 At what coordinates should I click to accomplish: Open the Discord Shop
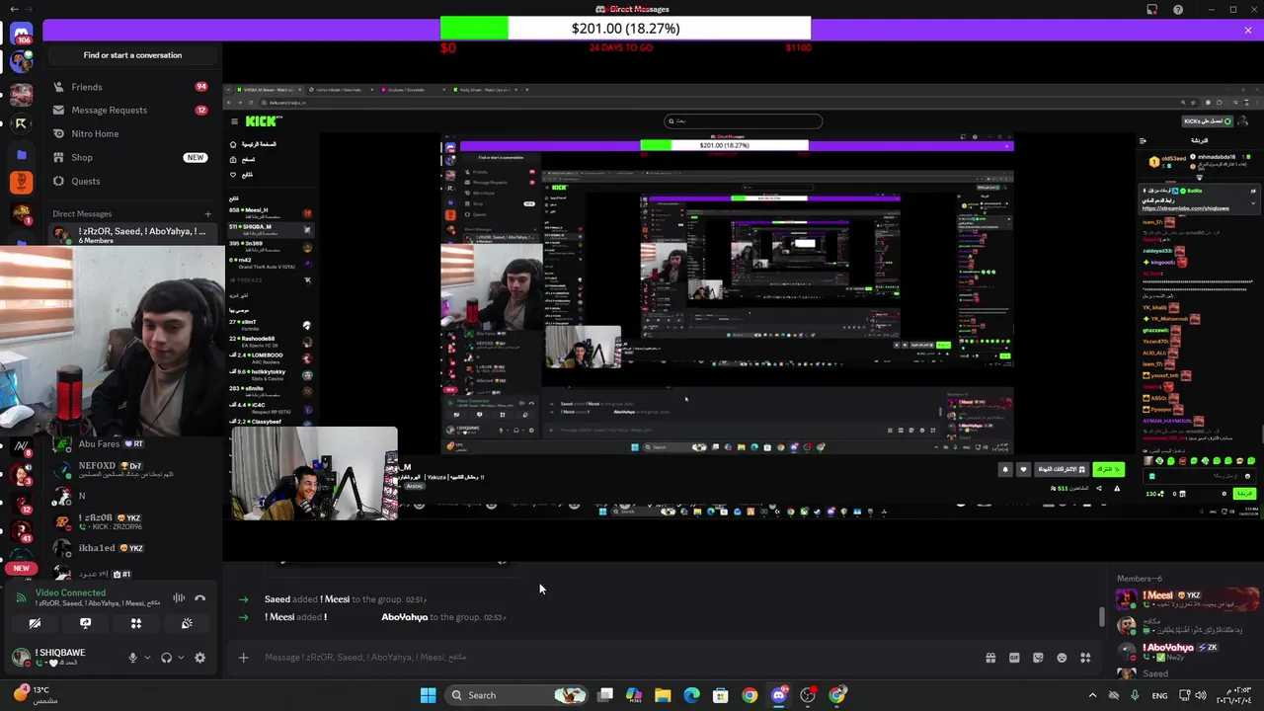coord(130,158)
